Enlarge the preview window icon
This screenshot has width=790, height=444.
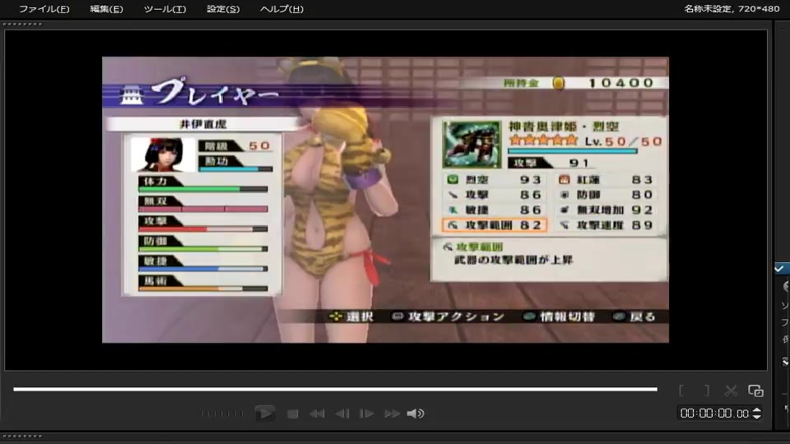coord(755,391)
